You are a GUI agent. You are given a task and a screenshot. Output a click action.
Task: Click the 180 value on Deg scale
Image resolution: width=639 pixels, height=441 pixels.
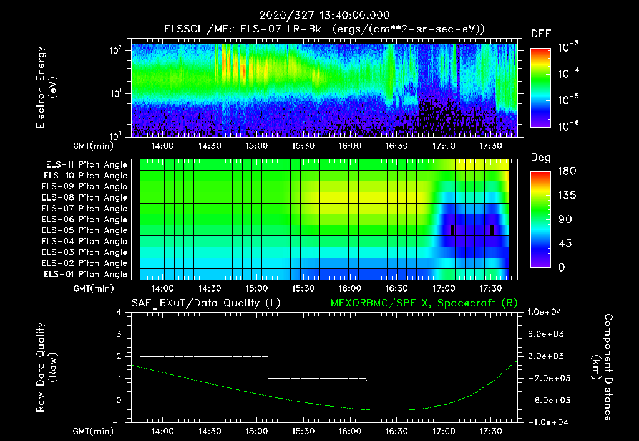point(567,171)
